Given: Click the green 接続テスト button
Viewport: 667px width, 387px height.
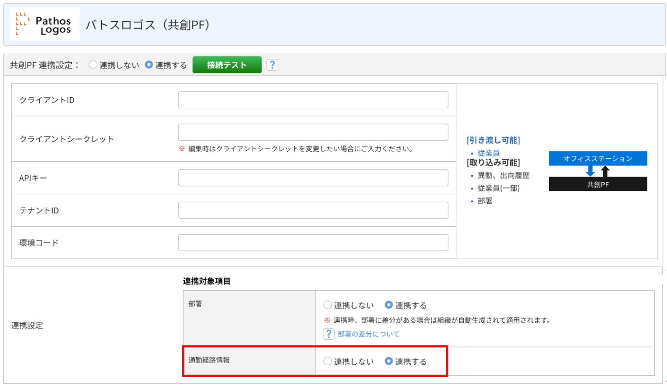Looking at the screenshot, I should pyautogui.click(x=227, y=65).
